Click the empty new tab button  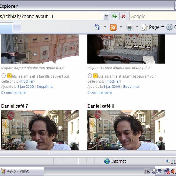pyautogui.click(x=17, y=28)
